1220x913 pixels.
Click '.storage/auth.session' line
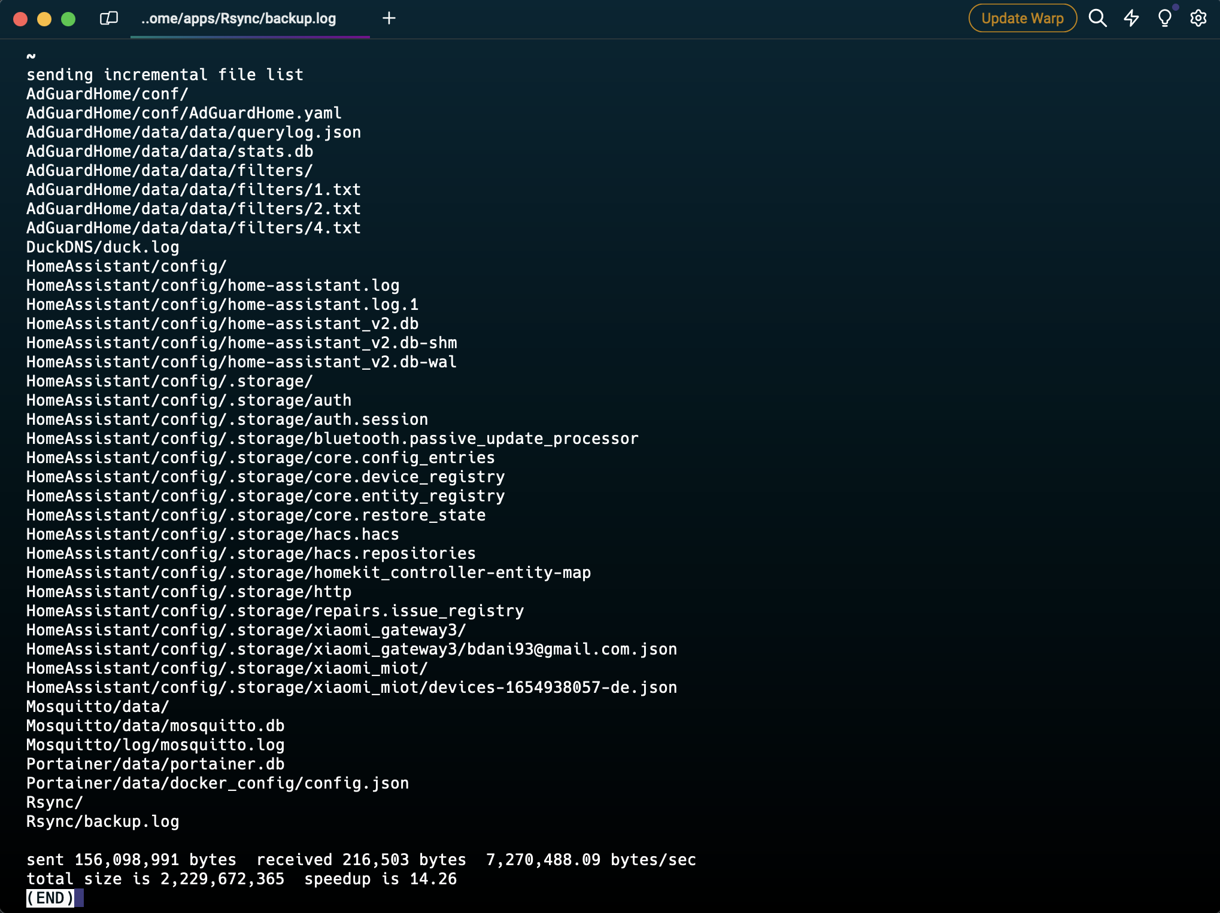[227, 419]
